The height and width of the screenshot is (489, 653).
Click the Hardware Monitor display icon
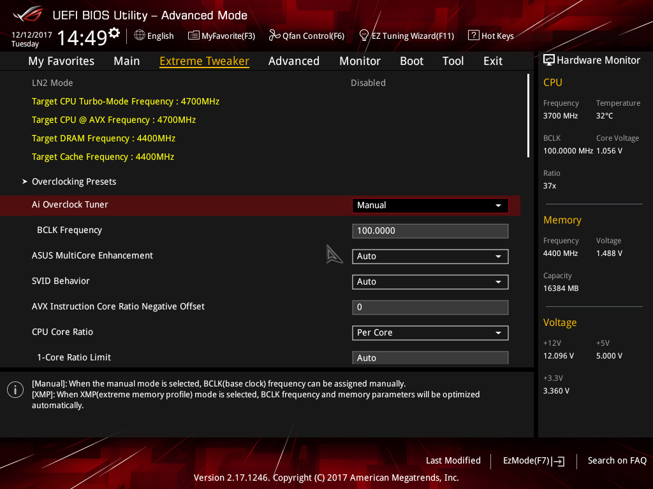[549, 60]
